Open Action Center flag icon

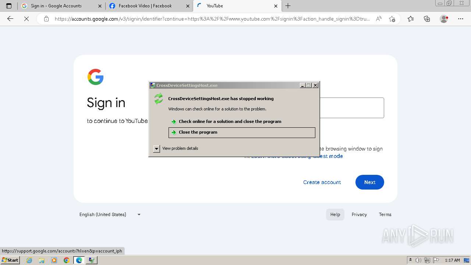point(436,260)
